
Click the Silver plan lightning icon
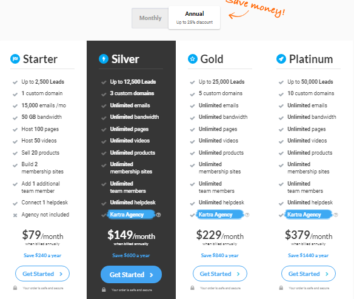(104, 59)
